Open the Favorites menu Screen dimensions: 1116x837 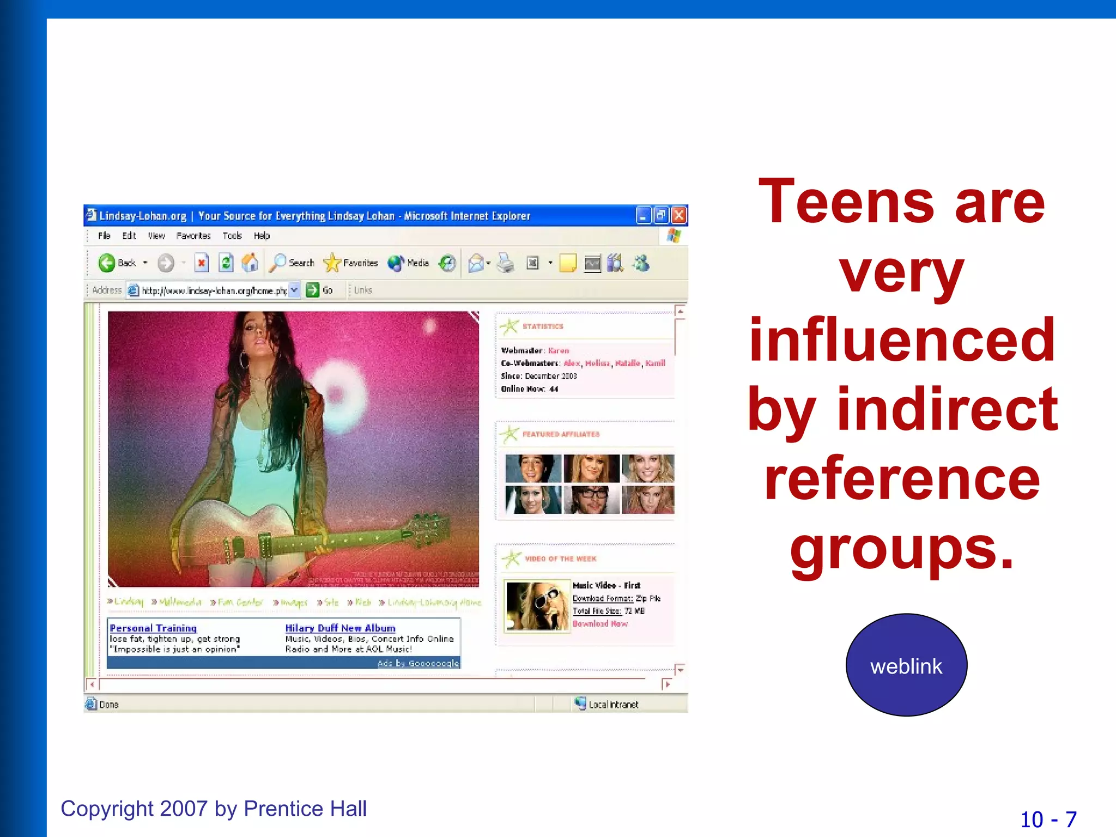pos(193,235)
